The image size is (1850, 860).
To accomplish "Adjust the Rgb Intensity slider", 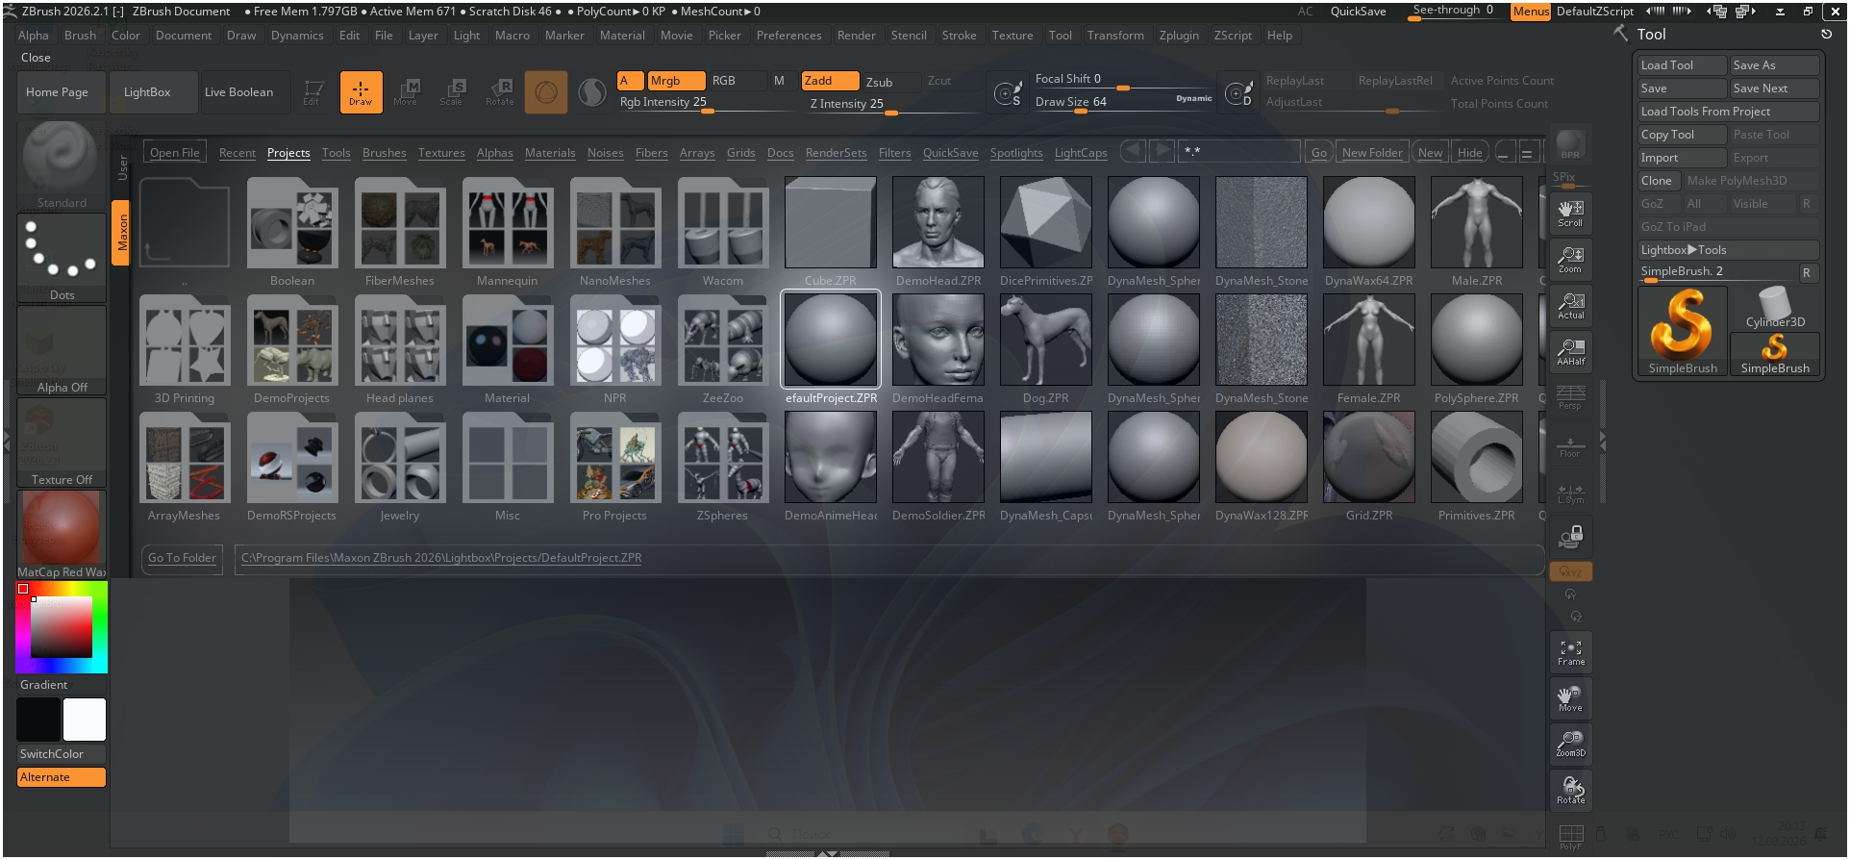I will (x=706, y=103).
